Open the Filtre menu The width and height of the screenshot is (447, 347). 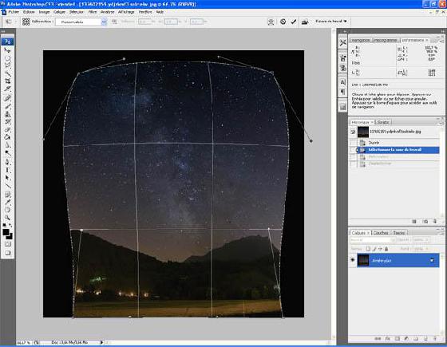[93, 12]
